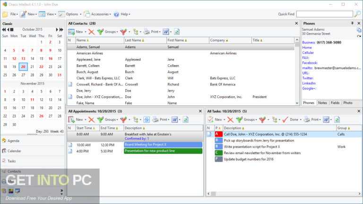Screen dimensions: 363x204
Task: Open the New appointment dropdown arrow
Action: click(86, 120)
